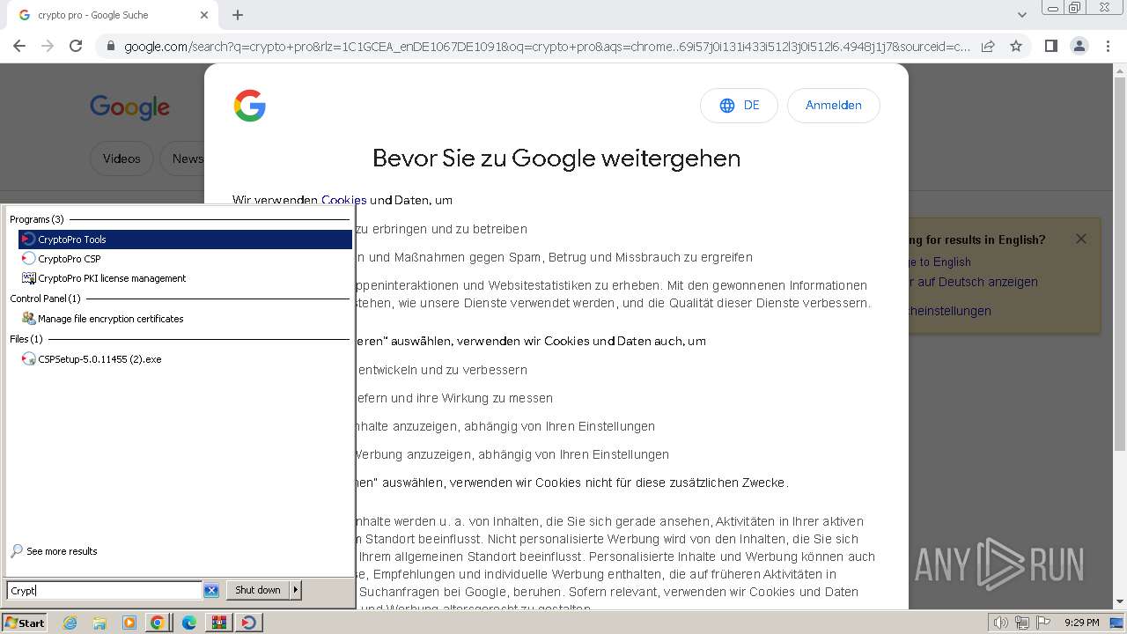Click the change to English link
The height and width of the screenshot is (634, 1127).
[x=939, y=262]
